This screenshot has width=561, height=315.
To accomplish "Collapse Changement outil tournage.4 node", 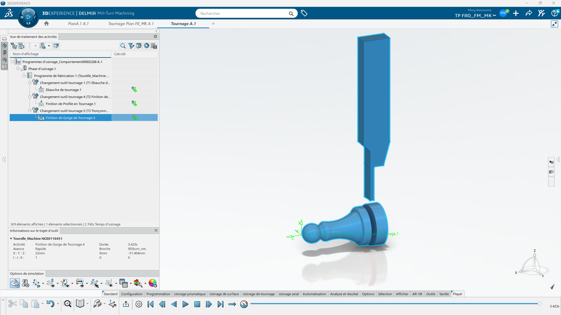I will (30, 97).
